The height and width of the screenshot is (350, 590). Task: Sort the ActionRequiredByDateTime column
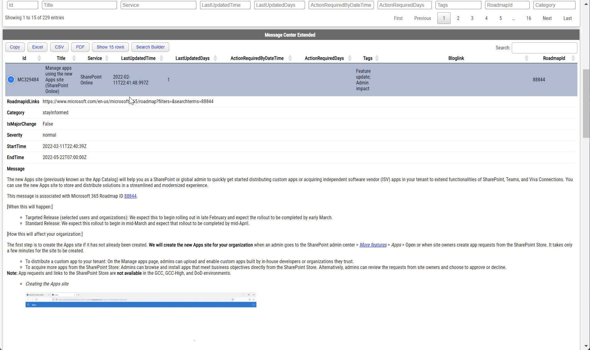click(257, 58)
